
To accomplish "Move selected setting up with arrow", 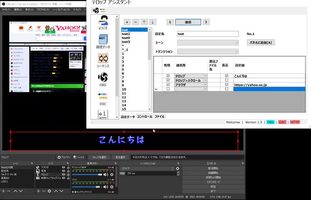I will pyautogui.click(x=144, y=22).
